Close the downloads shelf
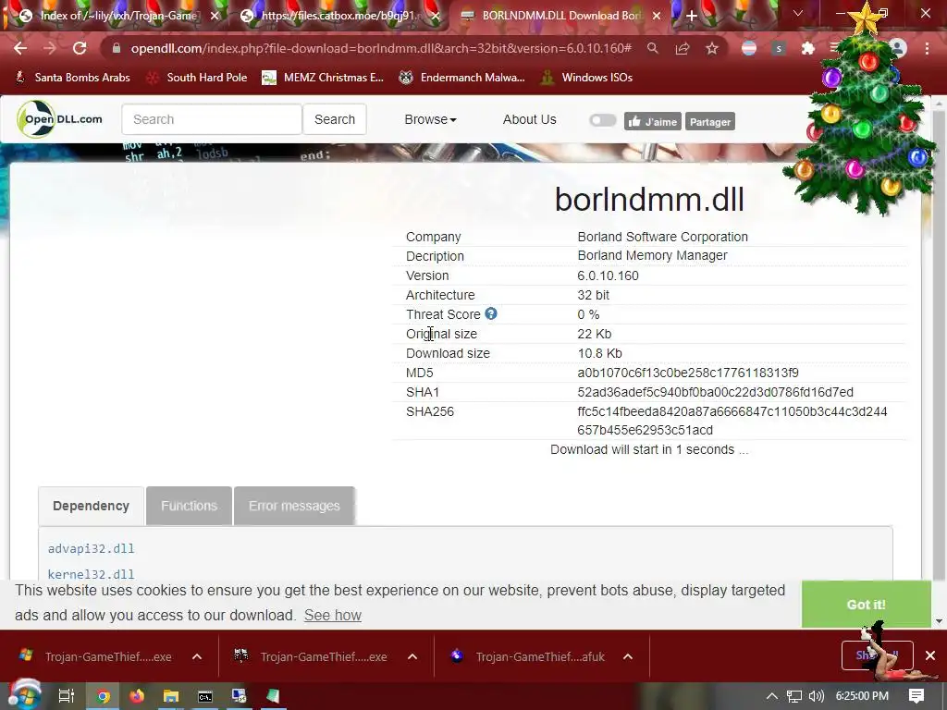The height and width of the screenshot is (710, 947). [930, 655]
